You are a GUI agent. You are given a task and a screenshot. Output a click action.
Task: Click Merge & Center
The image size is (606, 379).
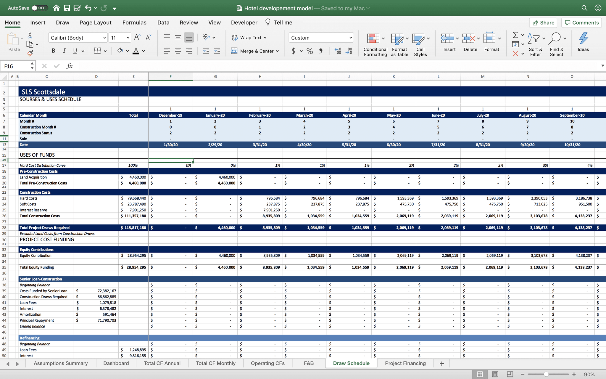(x=255, y=51)
